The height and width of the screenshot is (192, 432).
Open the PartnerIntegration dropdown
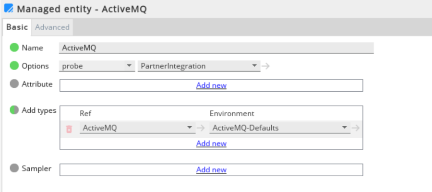[199, 66]
